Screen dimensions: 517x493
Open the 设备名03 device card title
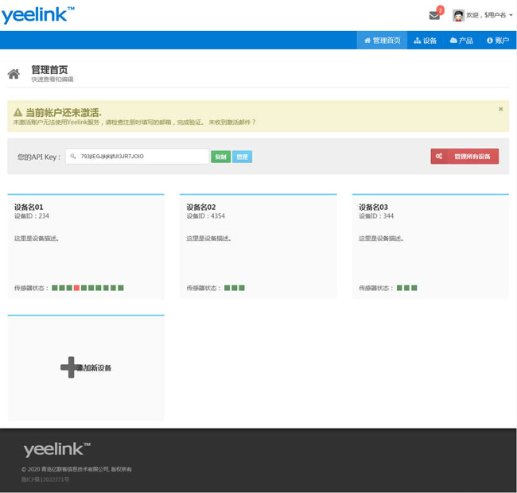[373, 207]
